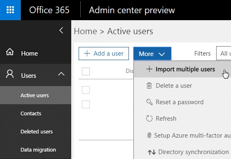Open the Filters dropdown box
This screenshot has width=231, height=159.
pyautogui.click(x=224, y=53)
